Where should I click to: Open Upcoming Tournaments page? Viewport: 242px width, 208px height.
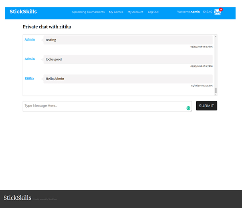[x=88, y=12]
